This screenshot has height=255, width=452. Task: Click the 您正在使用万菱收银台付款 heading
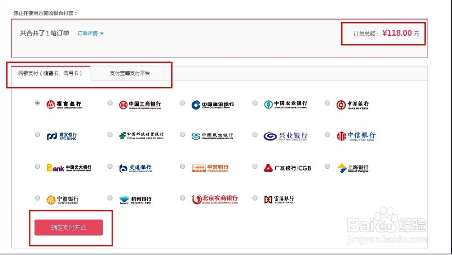coord(45,13)
